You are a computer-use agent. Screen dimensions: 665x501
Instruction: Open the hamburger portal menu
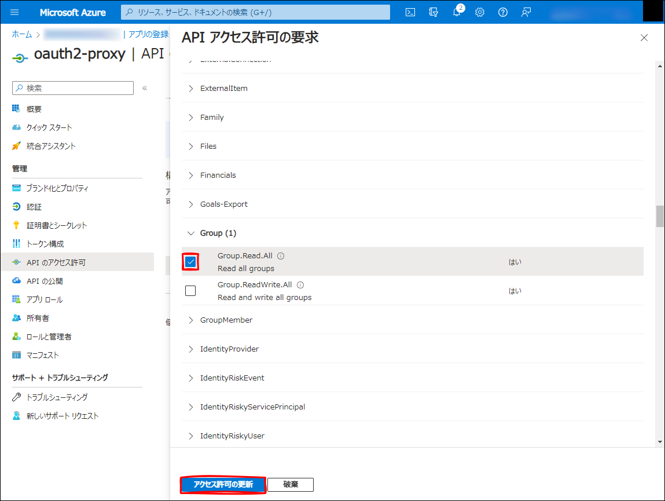click(14, 12)
